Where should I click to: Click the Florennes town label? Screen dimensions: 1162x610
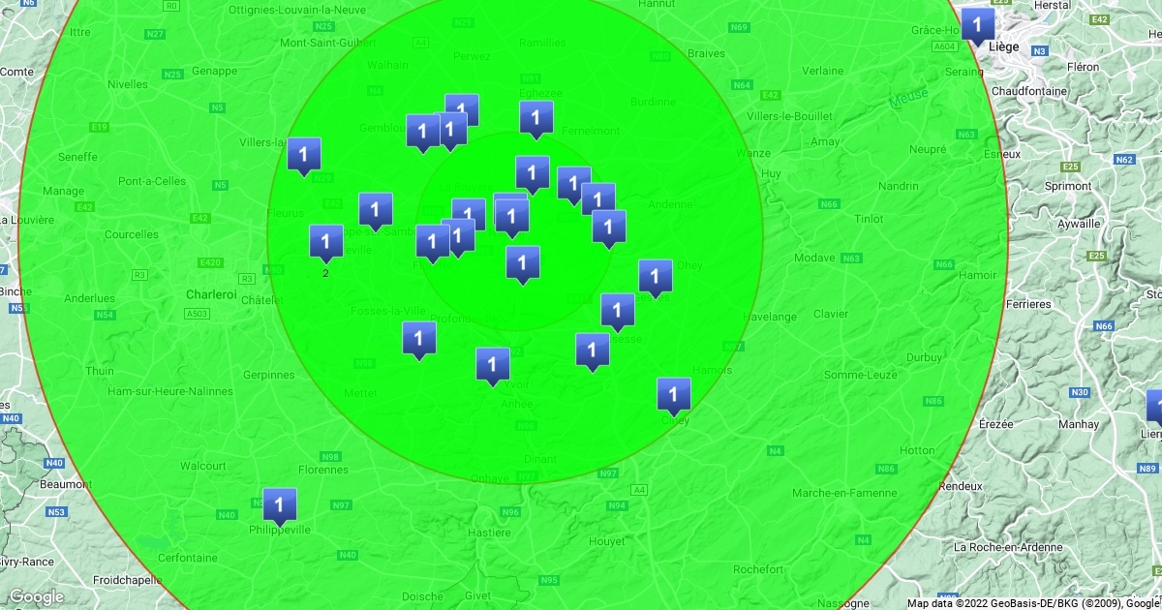point(323,470)
